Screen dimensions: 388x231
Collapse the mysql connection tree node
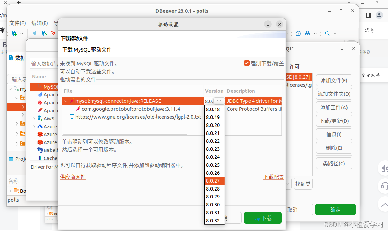(10, 89)
